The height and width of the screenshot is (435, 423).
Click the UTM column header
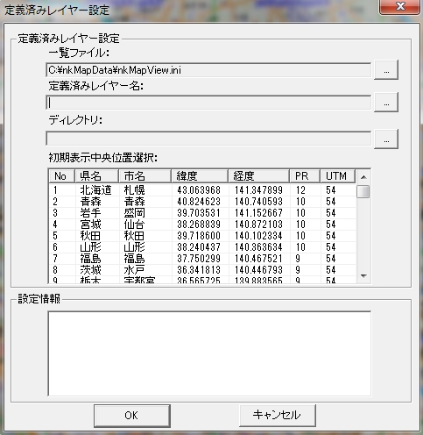(337, 176)
